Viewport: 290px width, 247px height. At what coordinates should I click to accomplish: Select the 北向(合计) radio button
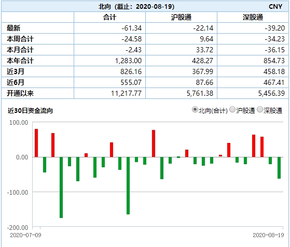coord(195,109)
